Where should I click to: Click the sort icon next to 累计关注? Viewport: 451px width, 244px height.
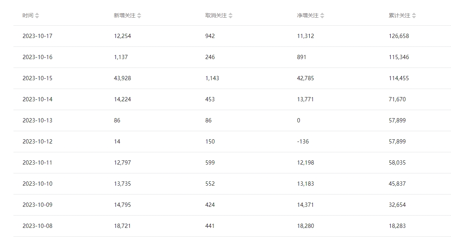414,16
